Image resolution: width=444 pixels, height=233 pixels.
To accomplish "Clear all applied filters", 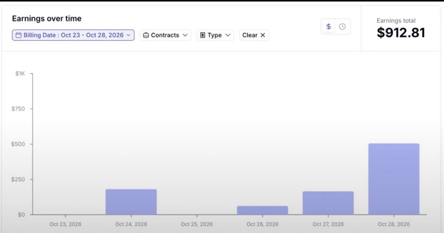I will [x=254, y=35].
